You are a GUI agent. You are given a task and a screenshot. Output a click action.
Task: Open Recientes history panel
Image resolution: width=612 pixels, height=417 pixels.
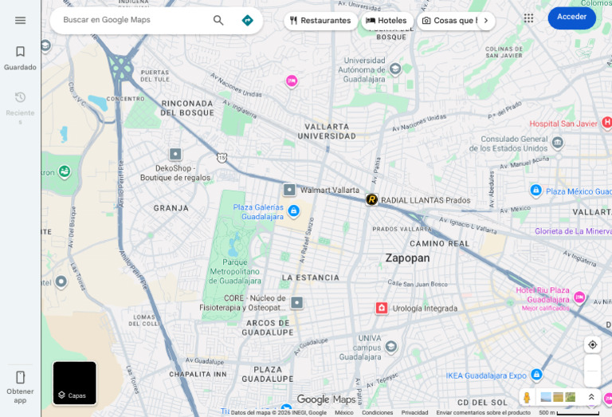[x=20, y=108]
